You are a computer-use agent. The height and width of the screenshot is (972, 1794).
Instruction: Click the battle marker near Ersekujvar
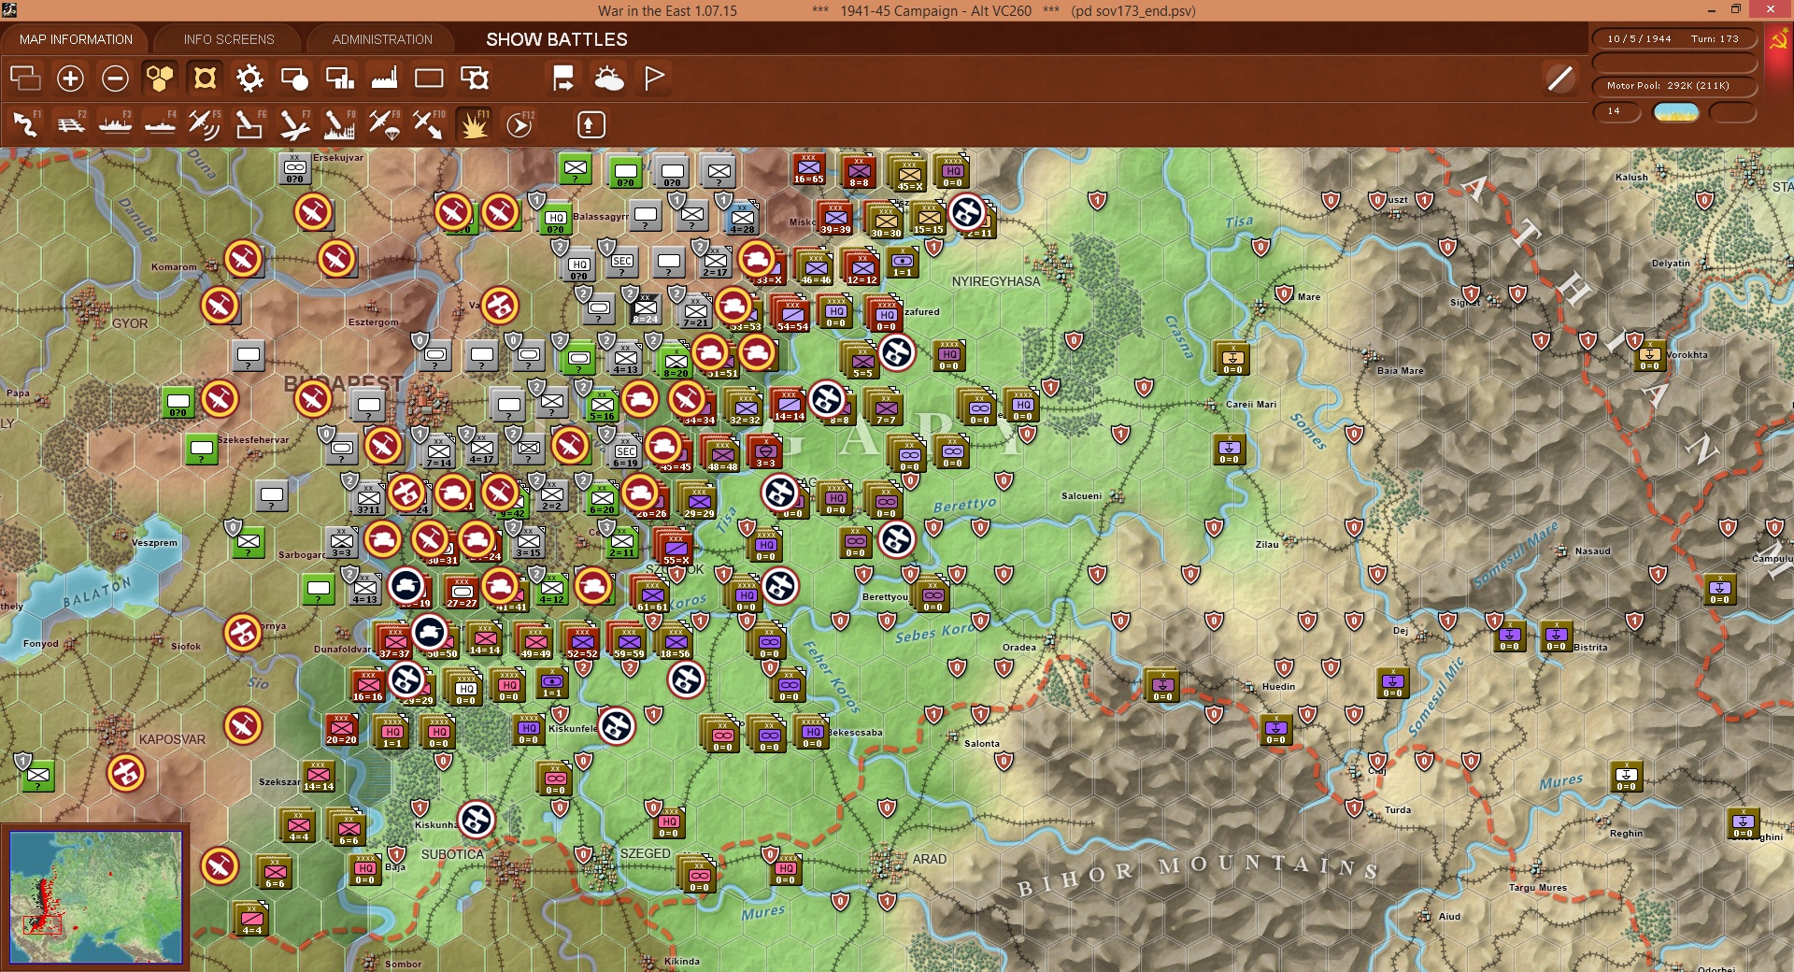[x=313, y=213]
